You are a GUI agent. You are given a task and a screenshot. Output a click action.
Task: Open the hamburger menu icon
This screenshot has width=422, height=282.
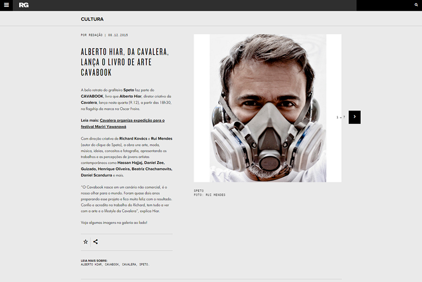point(7,5)
